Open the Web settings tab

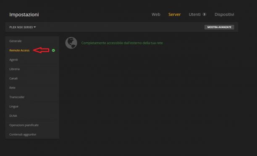156,14
